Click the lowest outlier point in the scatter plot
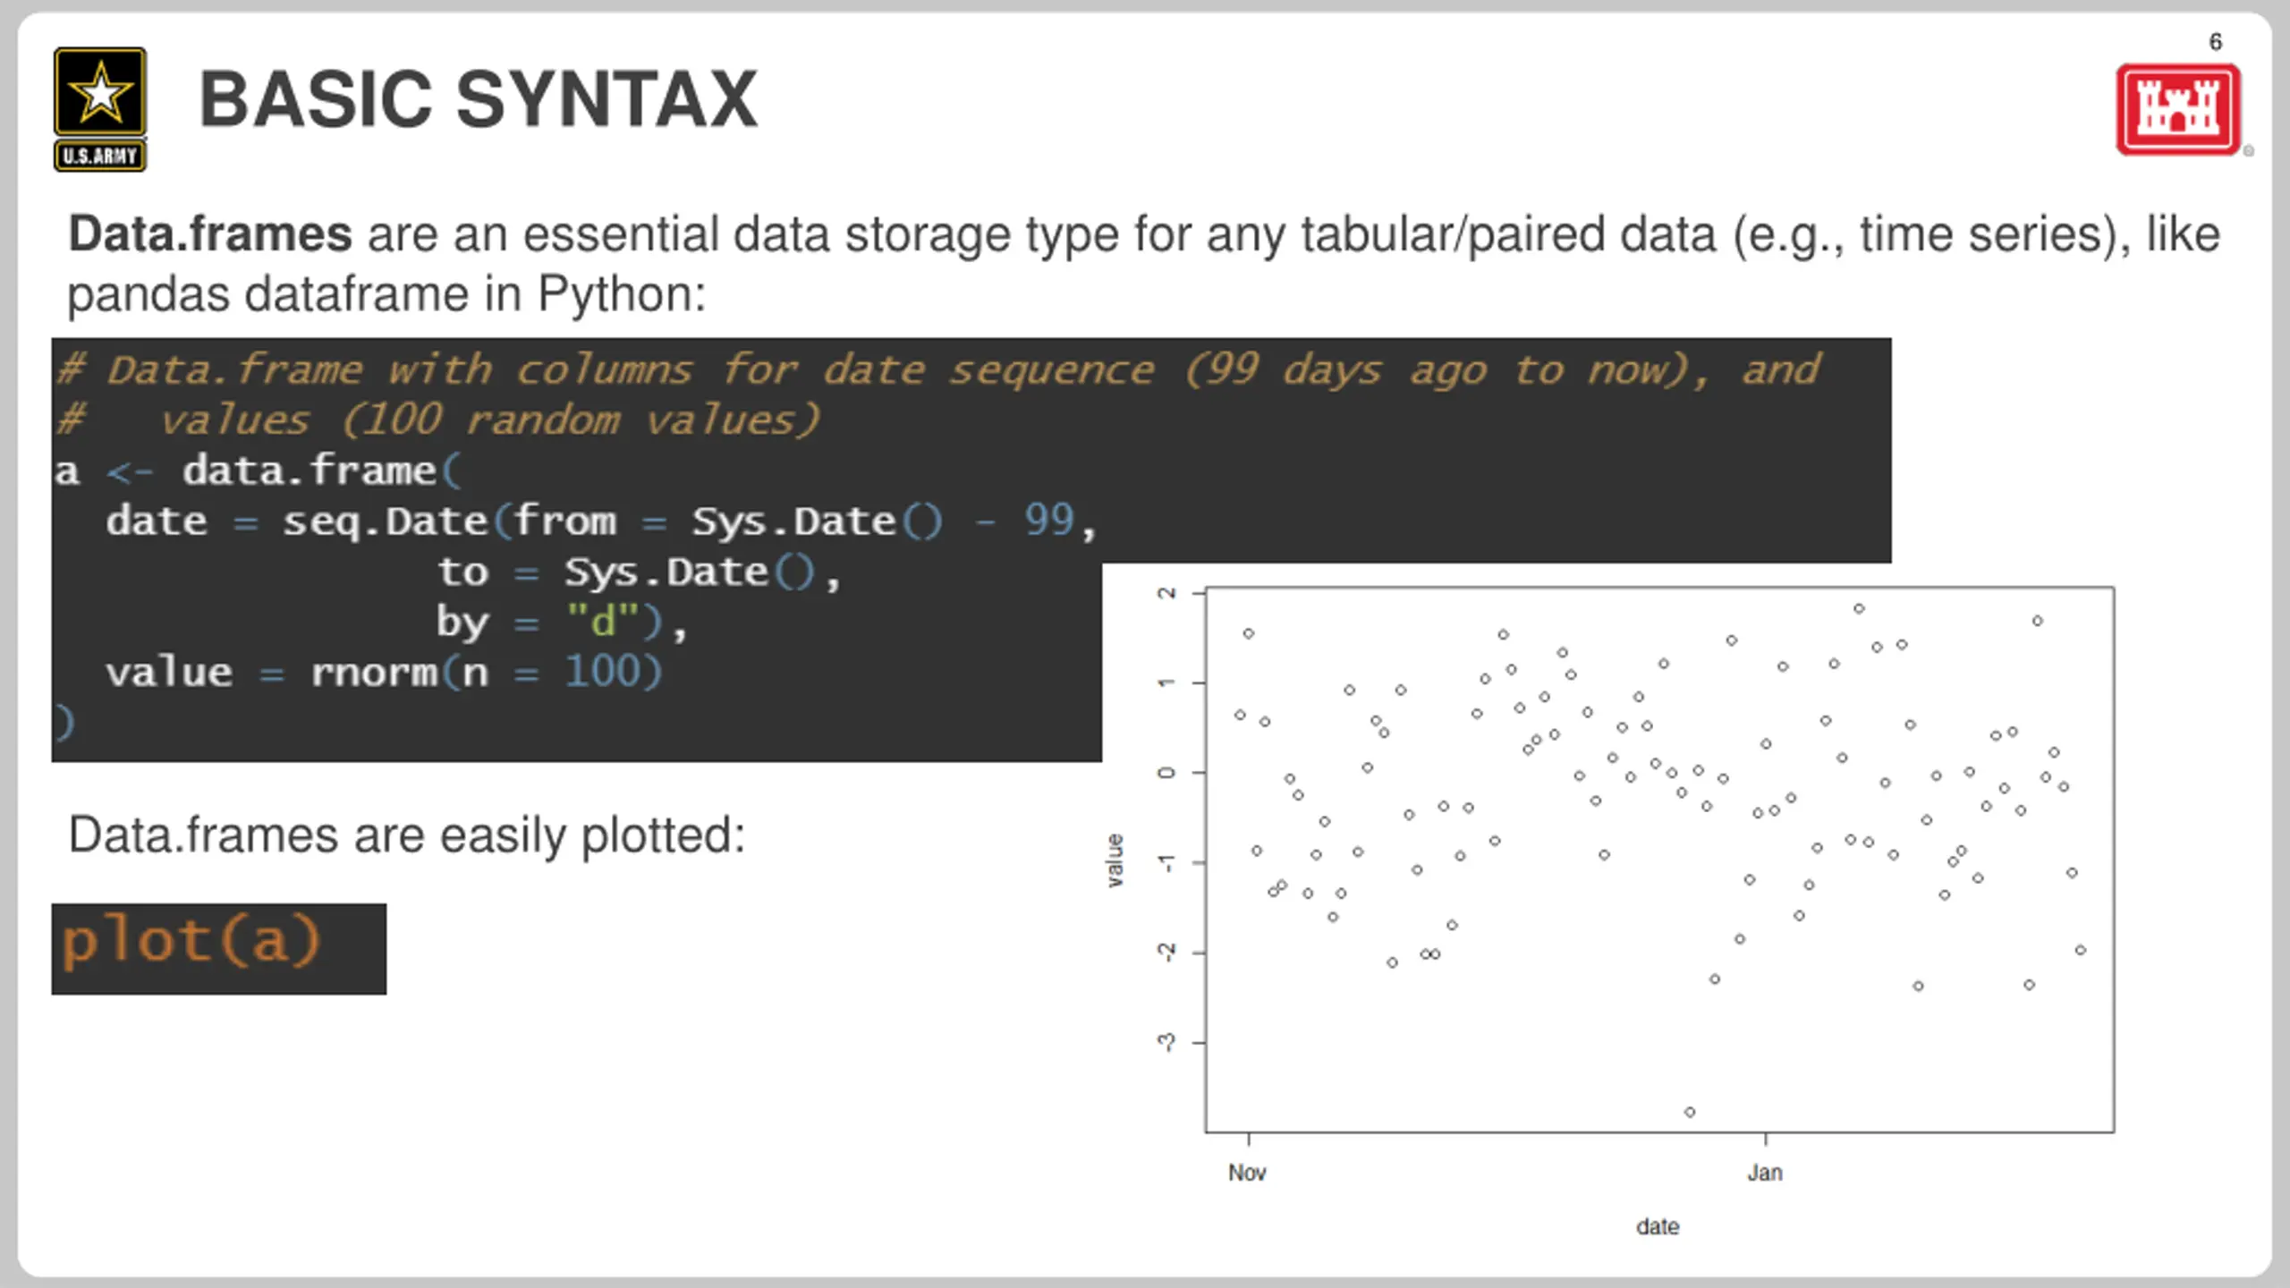2290x1288 pixels. point(1690,1112)
